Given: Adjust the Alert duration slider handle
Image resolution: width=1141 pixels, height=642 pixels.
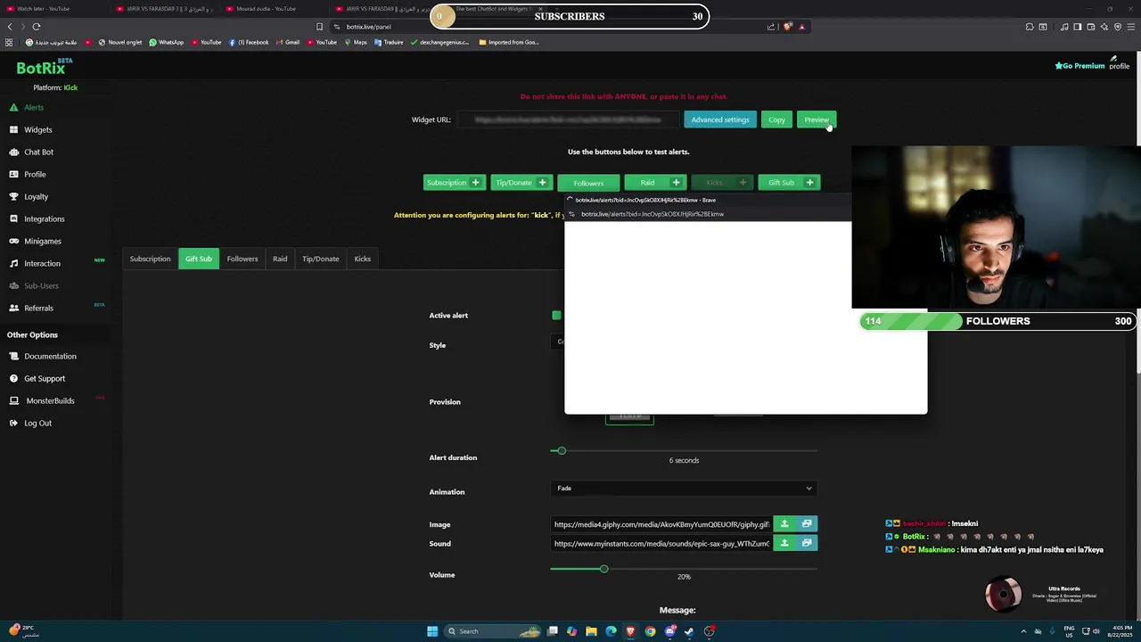Looking at the screenshot, I should [561, 451].
